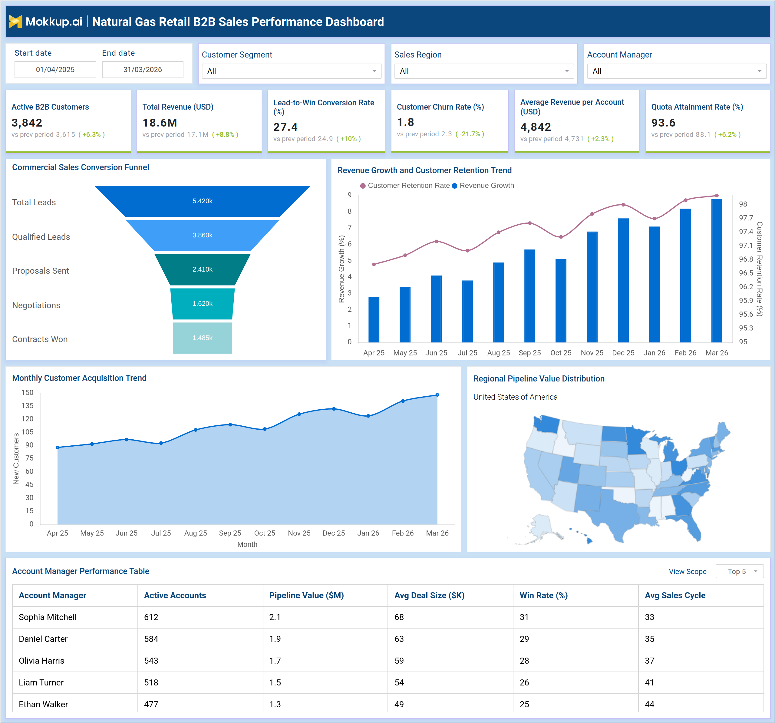Expand the Sales Region dropdown
The width and height of the screenshot is (775, 723).
484,71
